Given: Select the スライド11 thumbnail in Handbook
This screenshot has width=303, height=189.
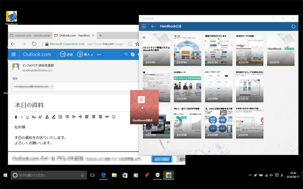Looking at the screenshot, I should coord(250,122).
